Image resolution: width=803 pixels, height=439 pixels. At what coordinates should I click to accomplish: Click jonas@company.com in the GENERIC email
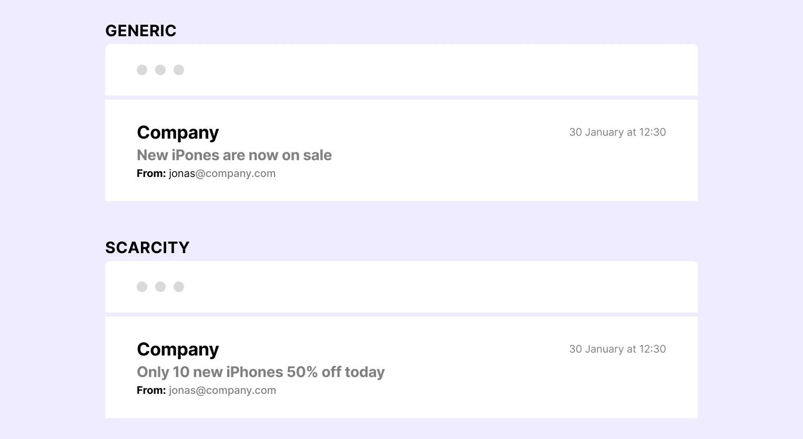(x=222, y=174)
